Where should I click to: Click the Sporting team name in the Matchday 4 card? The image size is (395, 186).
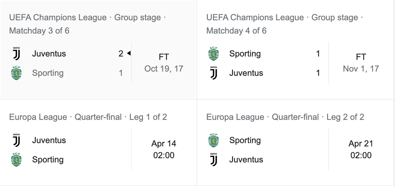click(245, 54)
